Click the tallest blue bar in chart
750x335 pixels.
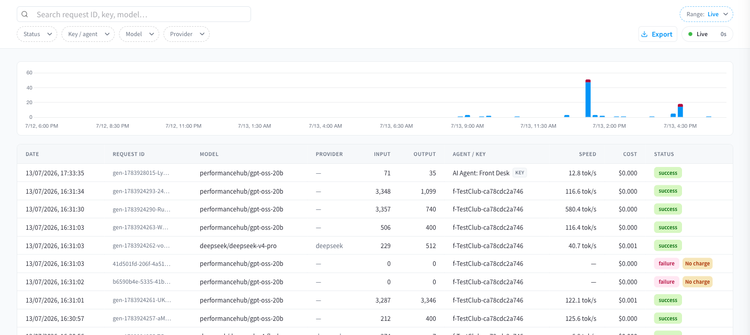point(588,99)
